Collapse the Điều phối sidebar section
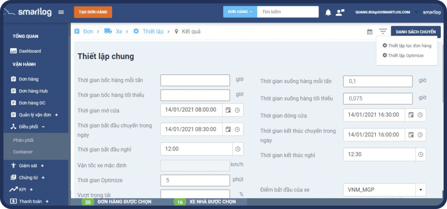This screenshot has height=209, width=447. pyautogui.click(x=43, y=127)
